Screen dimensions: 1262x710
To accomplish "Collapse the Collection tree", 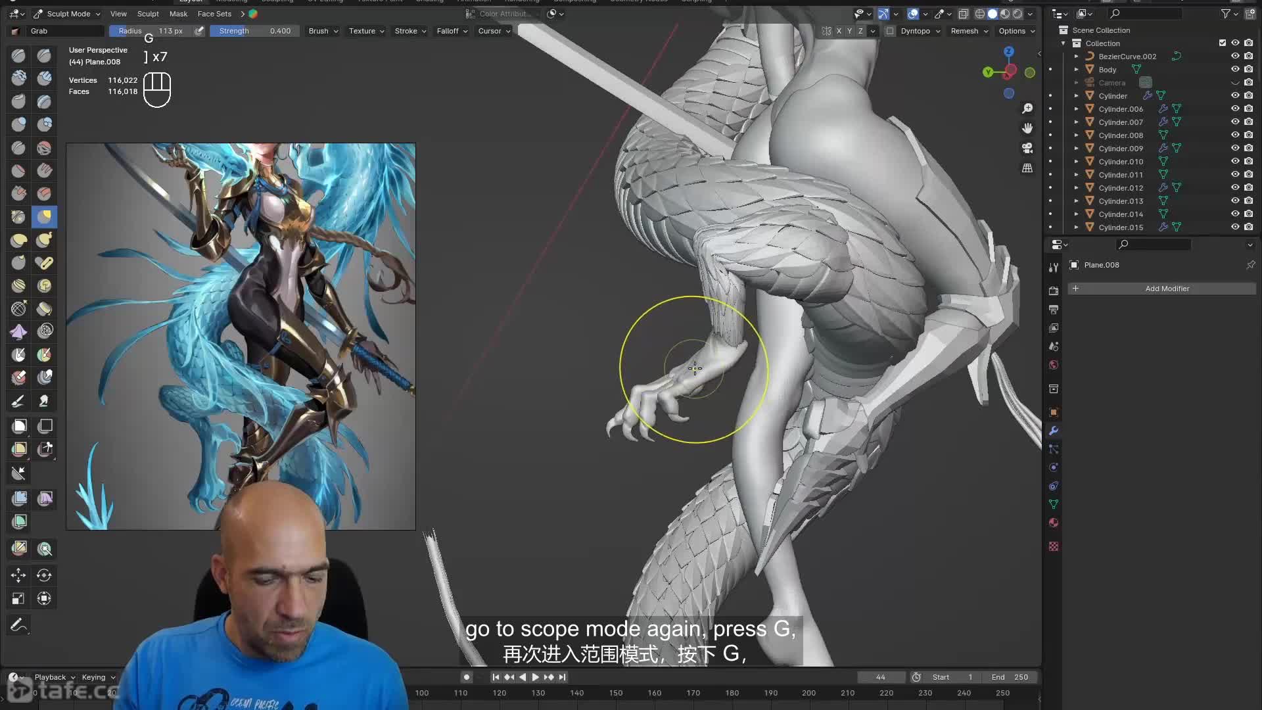I will click(x=1063, y=43).
